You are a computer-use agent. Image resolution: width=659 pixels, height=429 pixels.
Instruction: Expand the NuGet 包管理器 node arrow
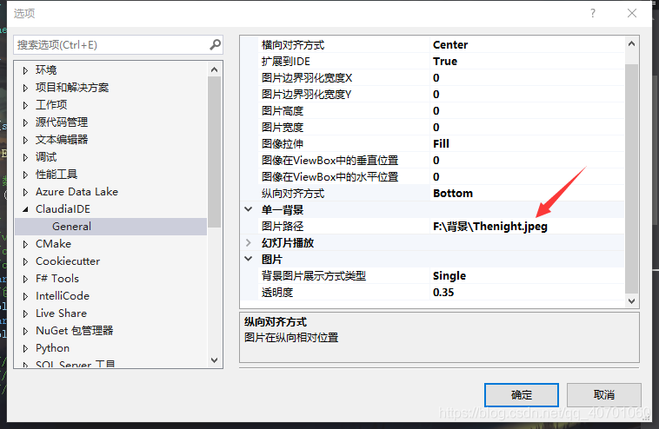click(x=25, y=331)
